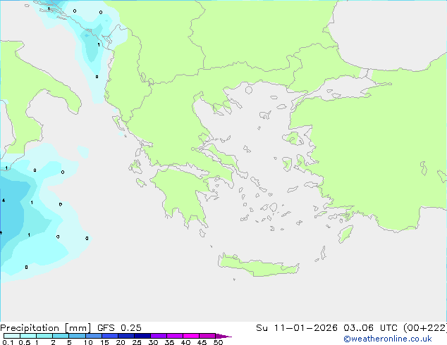The image size is (447, 345).
Task: Select the legend swatch between 25 and 30
Action: (142, 336)
